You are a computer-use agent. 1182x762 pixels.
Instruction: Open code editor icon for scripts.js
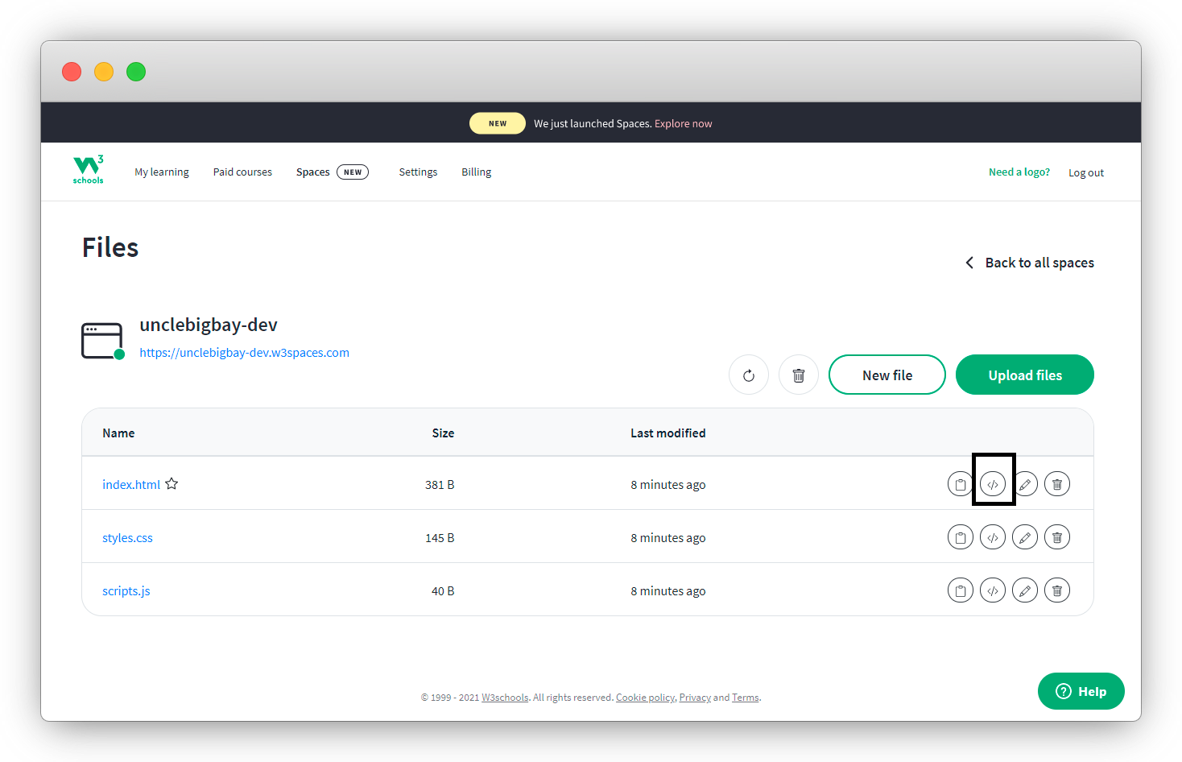pyautogui.click(x=993, y=590)
